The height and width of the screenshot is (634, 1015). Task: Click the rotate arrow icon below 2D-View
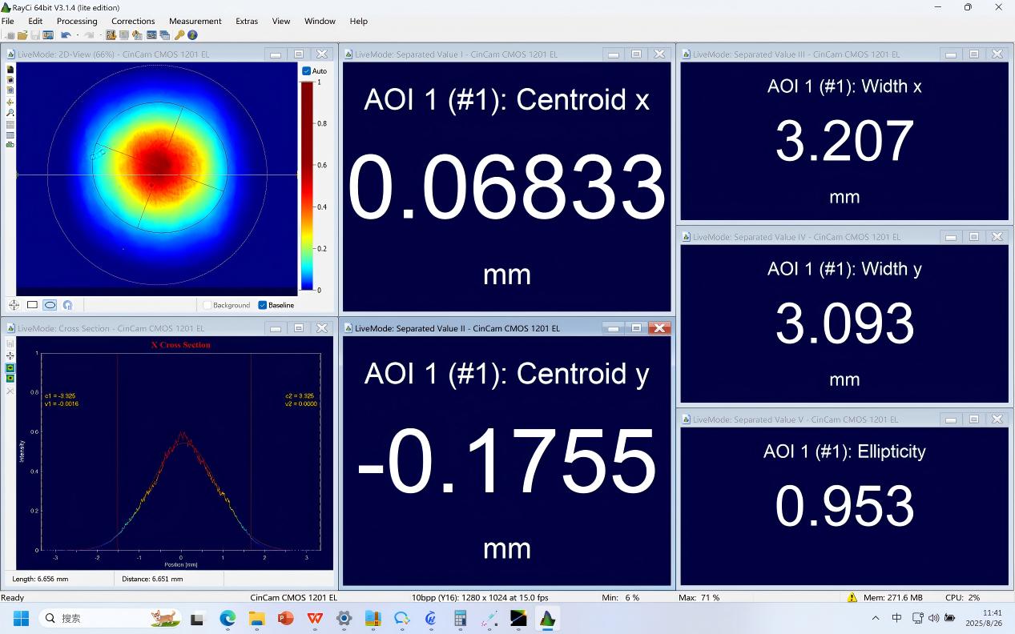coord(67,305)
